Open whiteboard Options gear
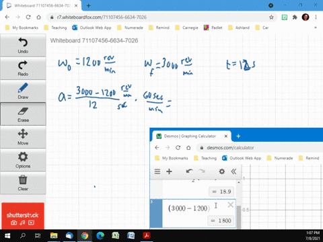 coord(23,160)
